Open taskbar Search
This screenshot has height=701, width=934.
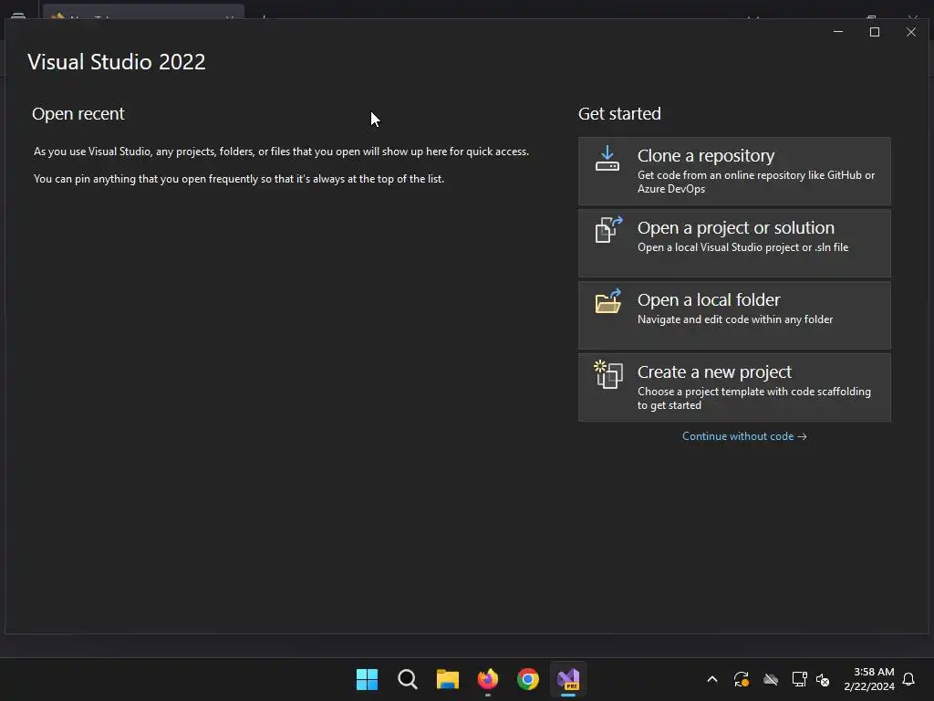408,679
